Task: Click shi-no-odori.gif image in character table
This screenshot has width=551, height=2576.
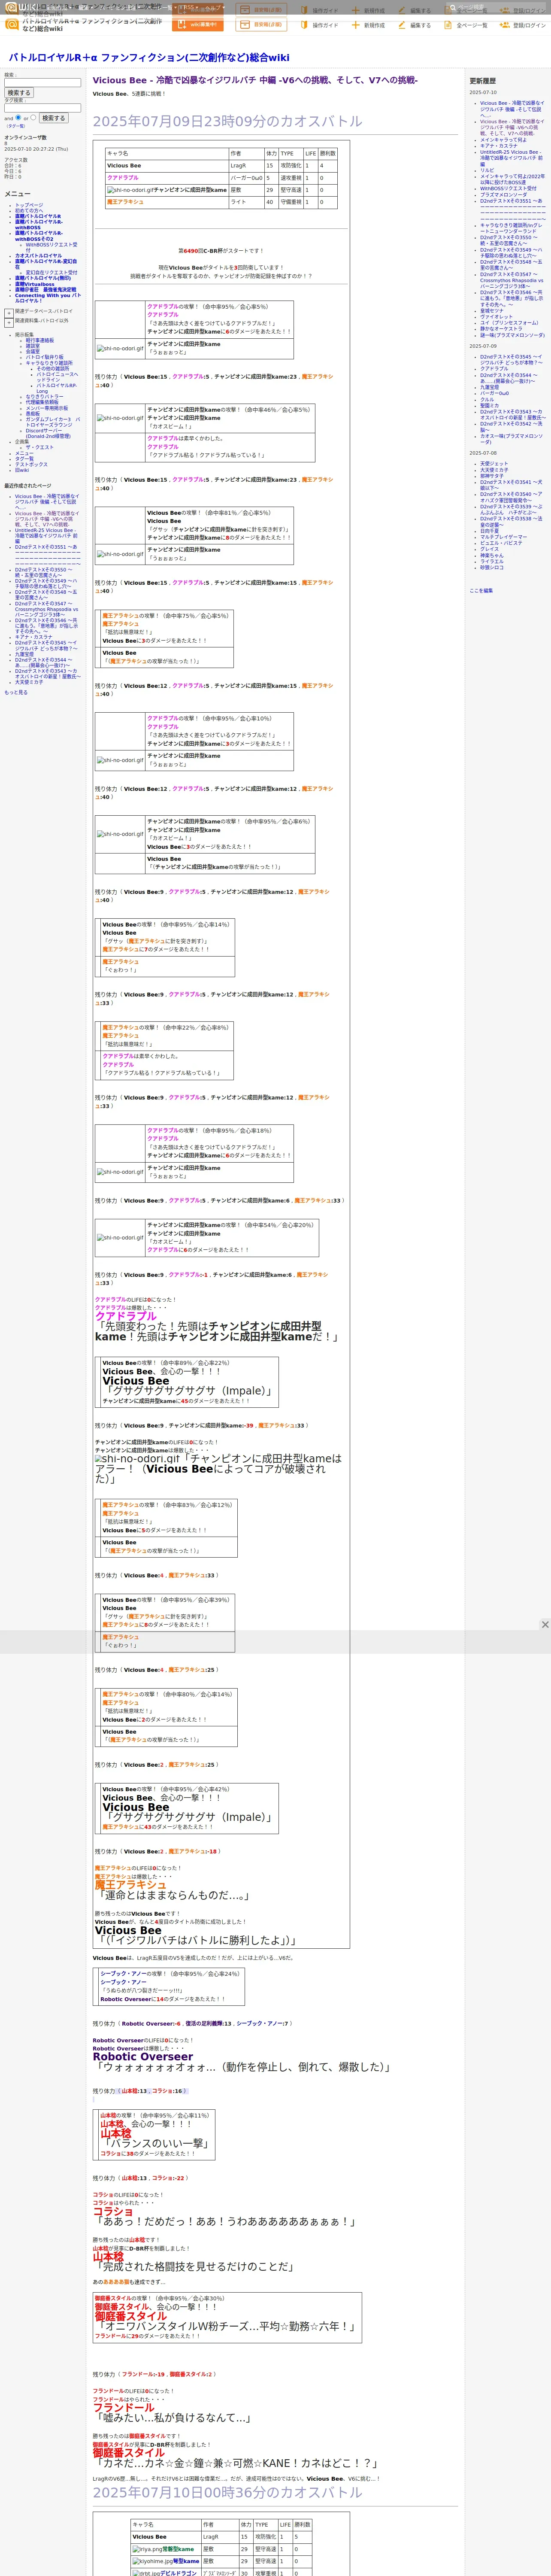Action: pos(130,190)
